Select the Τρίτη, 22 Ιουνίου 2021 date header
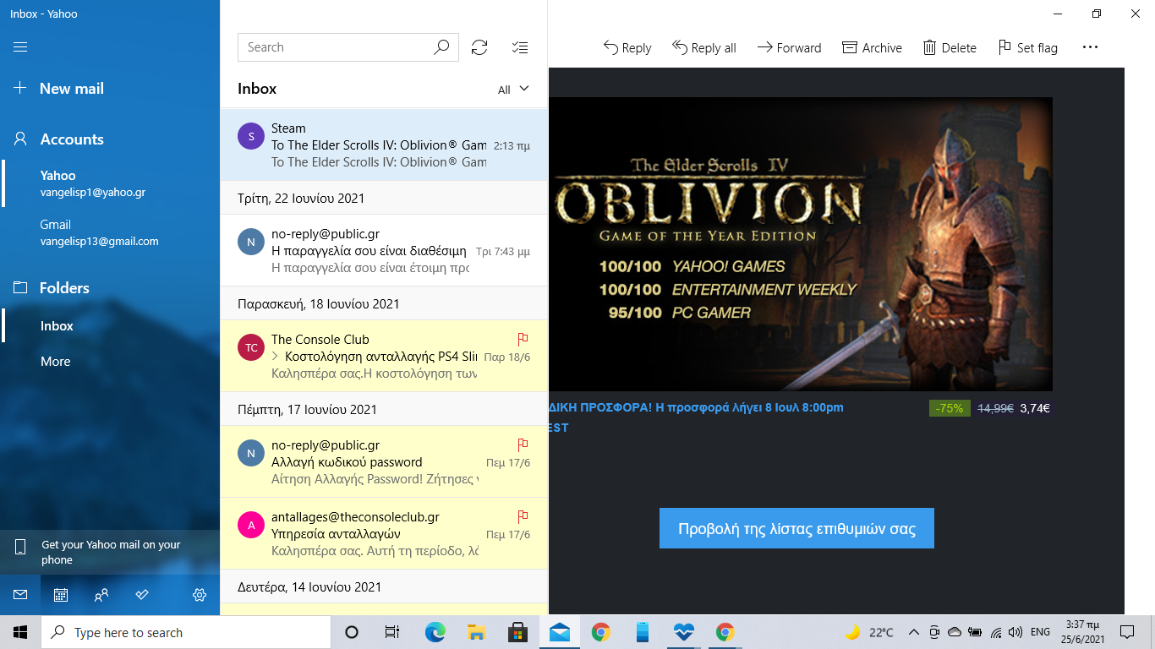The height and width of the screenshot is (649, 1155). pyautogui.click(x=384, y=198)
